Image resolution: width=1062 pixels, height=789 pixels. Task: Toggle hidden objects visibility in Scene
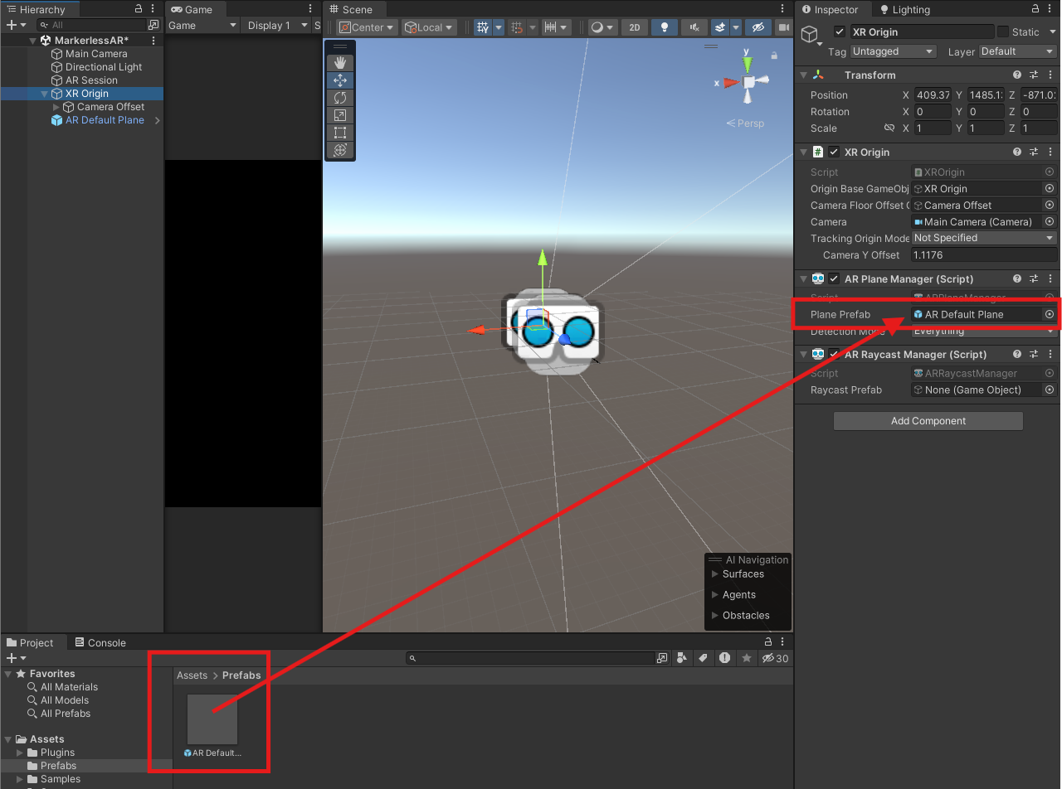[x=758, y=27]
